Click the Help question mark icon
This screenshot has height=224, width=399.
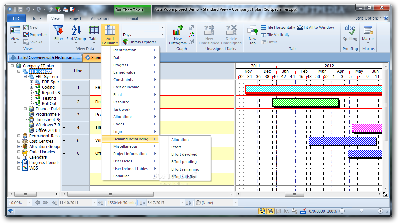386,18
